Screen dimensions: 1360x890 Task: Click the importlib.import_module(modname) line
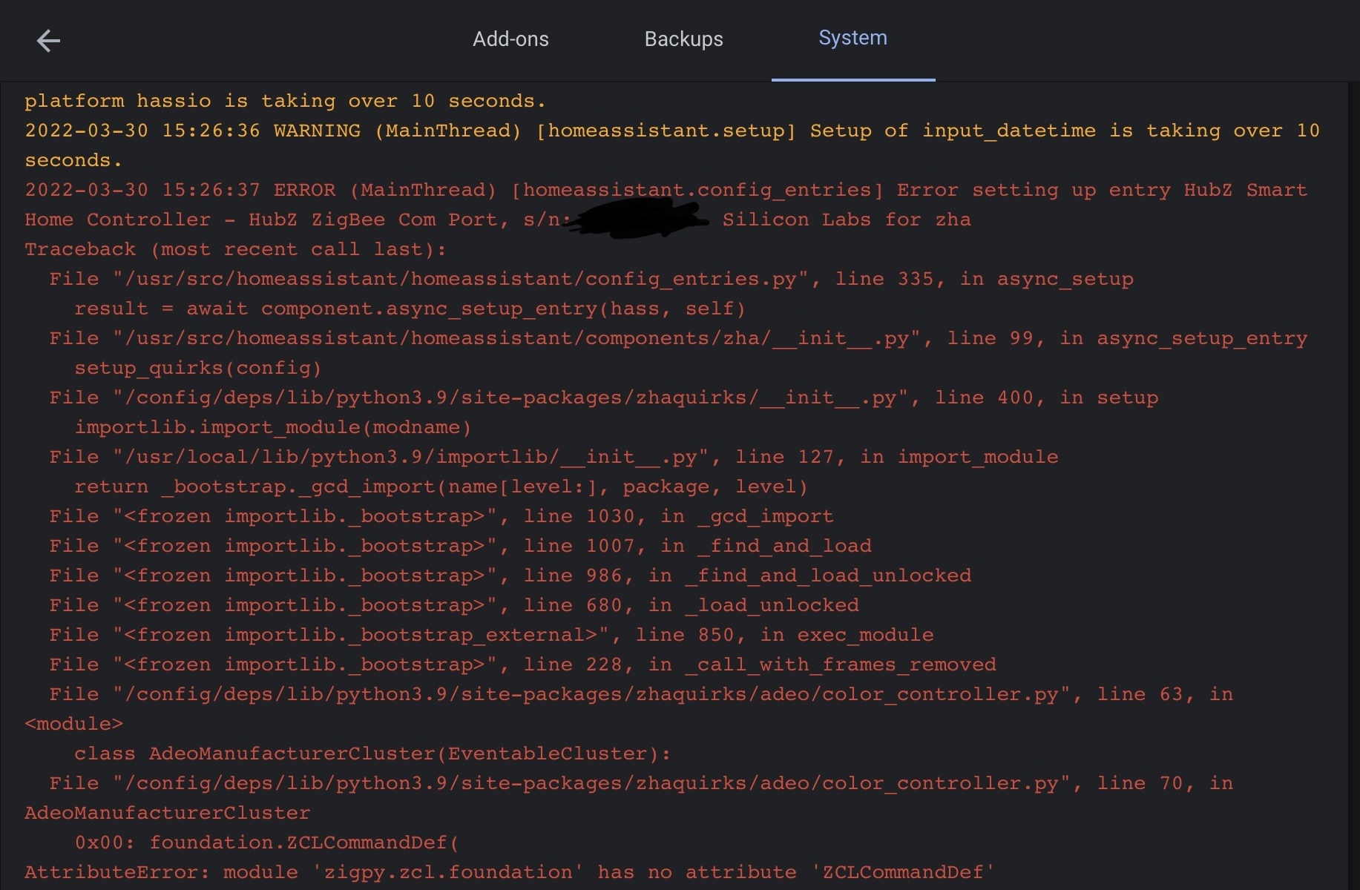coord(273,426)
